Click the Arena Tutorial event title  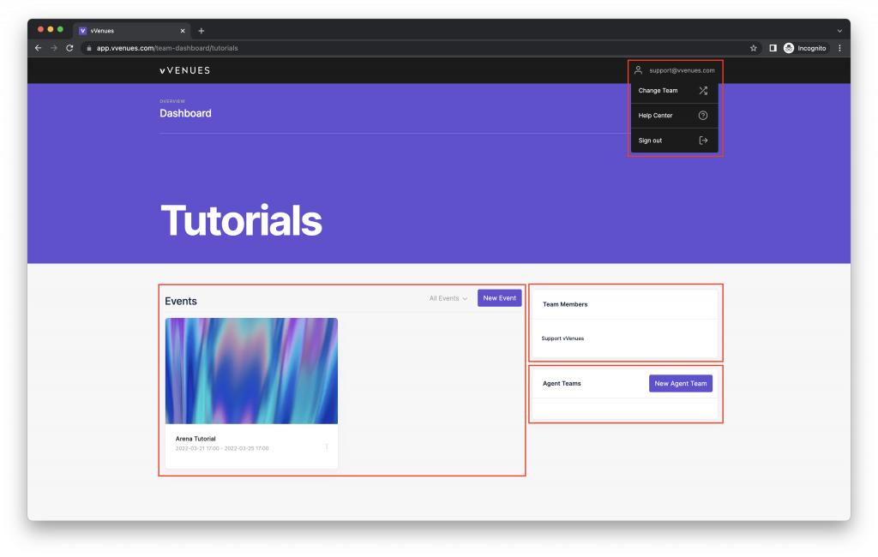pos(195,439)
